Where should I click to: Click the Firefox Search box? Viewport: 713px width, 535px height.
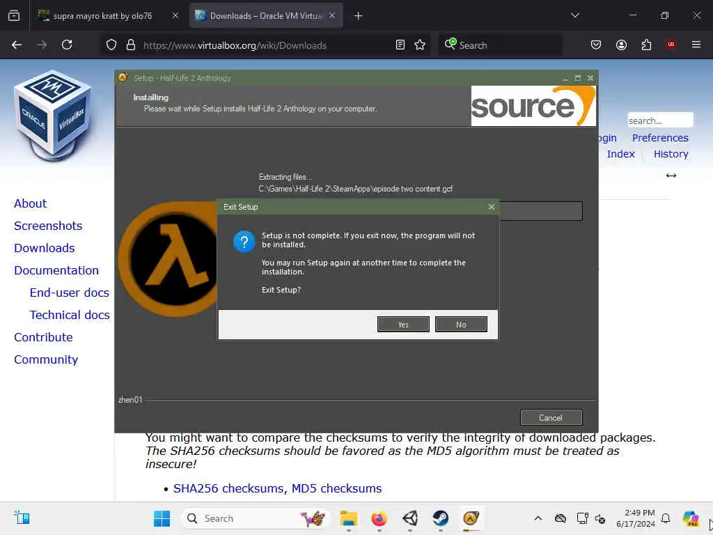tap(500, 45)
